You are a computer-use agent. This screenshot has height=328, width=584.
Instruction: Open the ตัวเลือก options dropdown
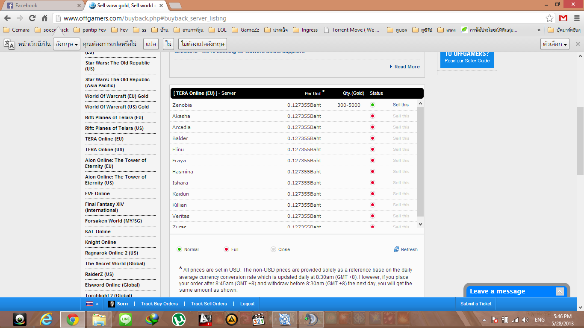click(x=555, y=44)
